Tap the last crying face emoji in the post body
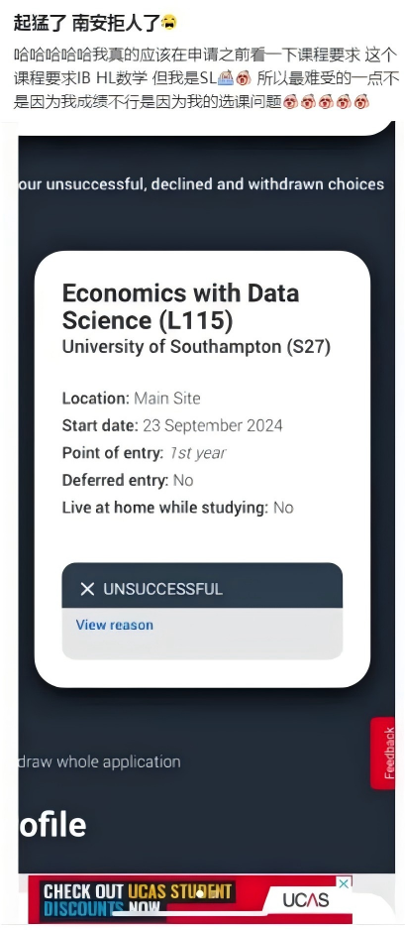 pyautogui.click(x=361, y=101)
